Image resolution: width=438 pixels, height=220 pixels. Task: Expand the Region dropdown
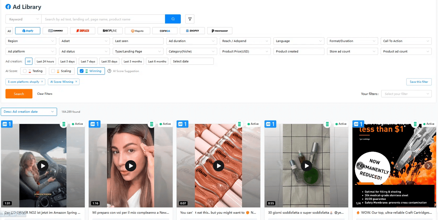point(31,41)
